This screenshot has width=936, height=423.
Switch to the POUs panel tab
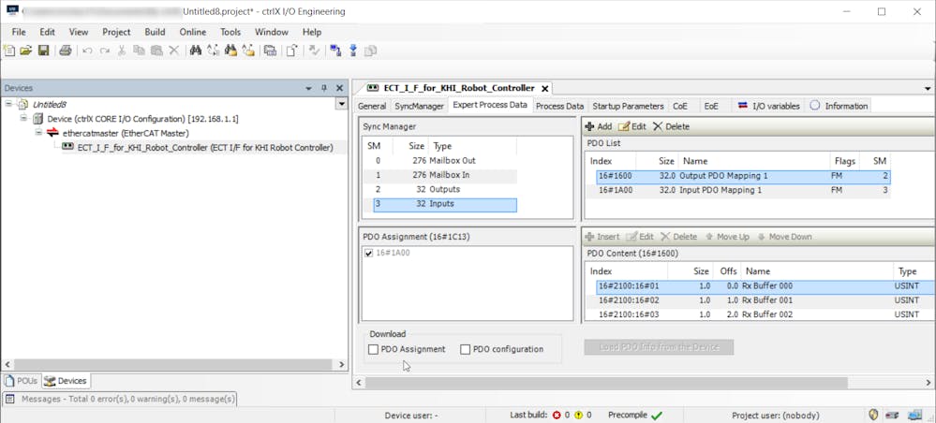(22, 381)
